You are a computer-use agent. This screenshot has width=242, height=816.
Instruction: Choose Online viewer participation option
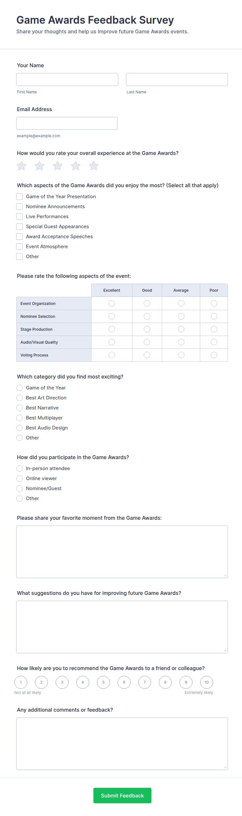click(19, 478)
